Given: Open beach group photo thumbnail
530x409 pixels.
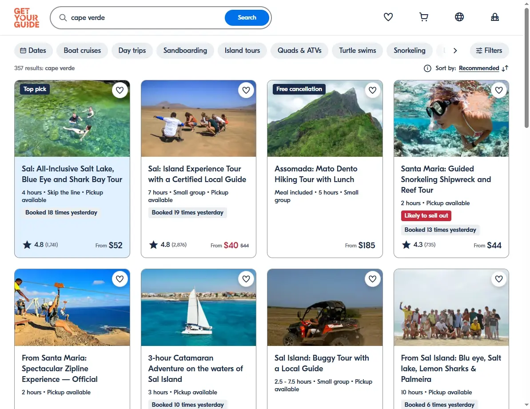Looking at the screenshot, I should click(x=451, y=307).
